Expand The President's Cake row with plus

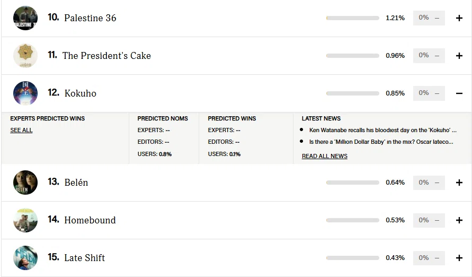pos(459,56)
